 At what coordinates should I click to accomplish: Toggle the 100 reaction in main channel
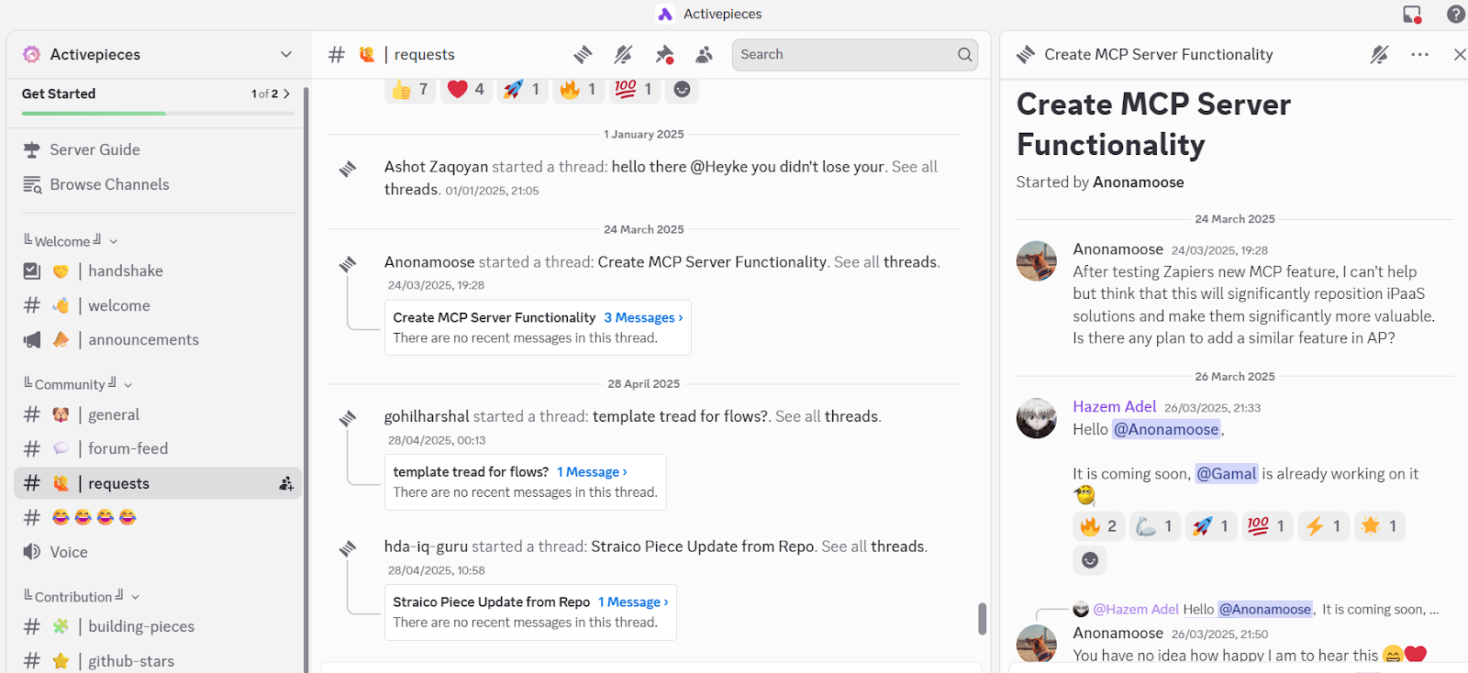[x=635, y=89]
